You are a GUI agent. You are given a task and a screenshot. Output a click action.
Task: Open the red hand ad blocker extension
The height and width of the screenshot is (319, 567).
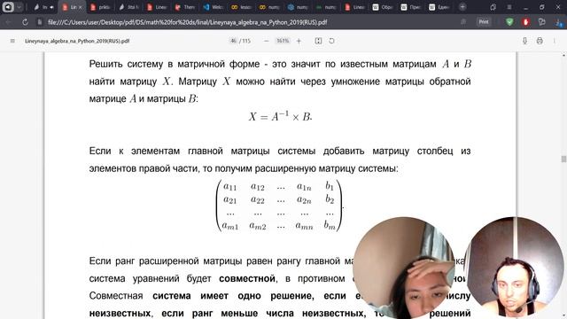tap(525, 22)
